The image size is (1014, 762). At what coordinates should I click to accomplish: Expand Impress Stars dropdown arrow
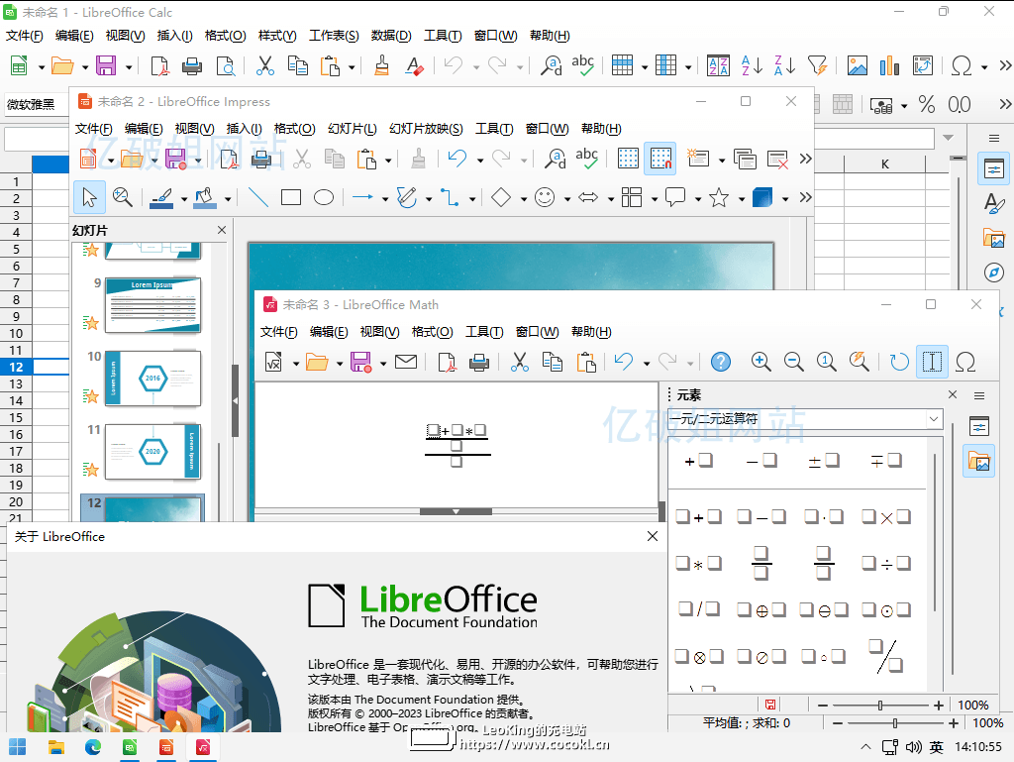tap(742, 198)
